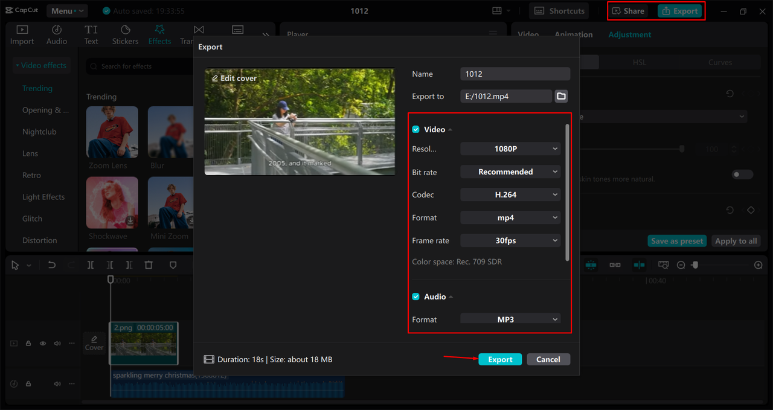Click the Split clip tool

pos(91,265)
